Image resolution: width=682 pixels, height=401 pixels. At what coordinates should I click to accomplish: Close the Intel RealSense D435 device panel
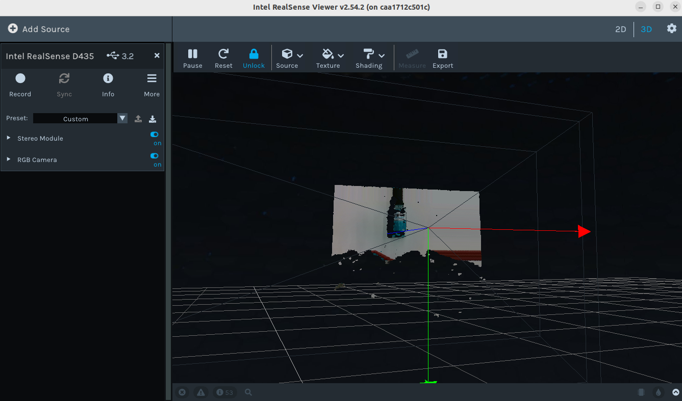click(x=157, y=56)
